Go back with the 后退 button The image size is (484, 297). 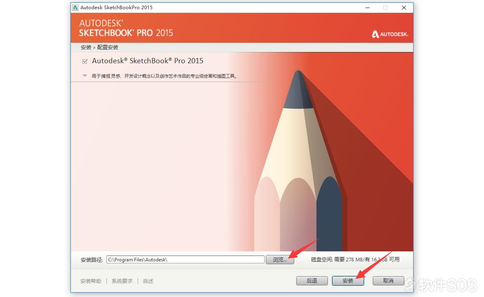(312, 281)
